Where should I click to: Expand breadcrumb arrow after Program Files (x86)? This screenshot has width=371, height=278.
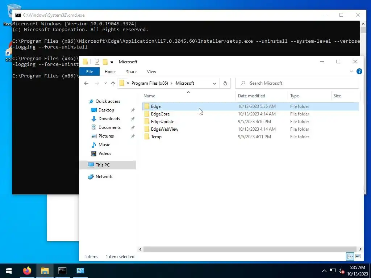171,83
